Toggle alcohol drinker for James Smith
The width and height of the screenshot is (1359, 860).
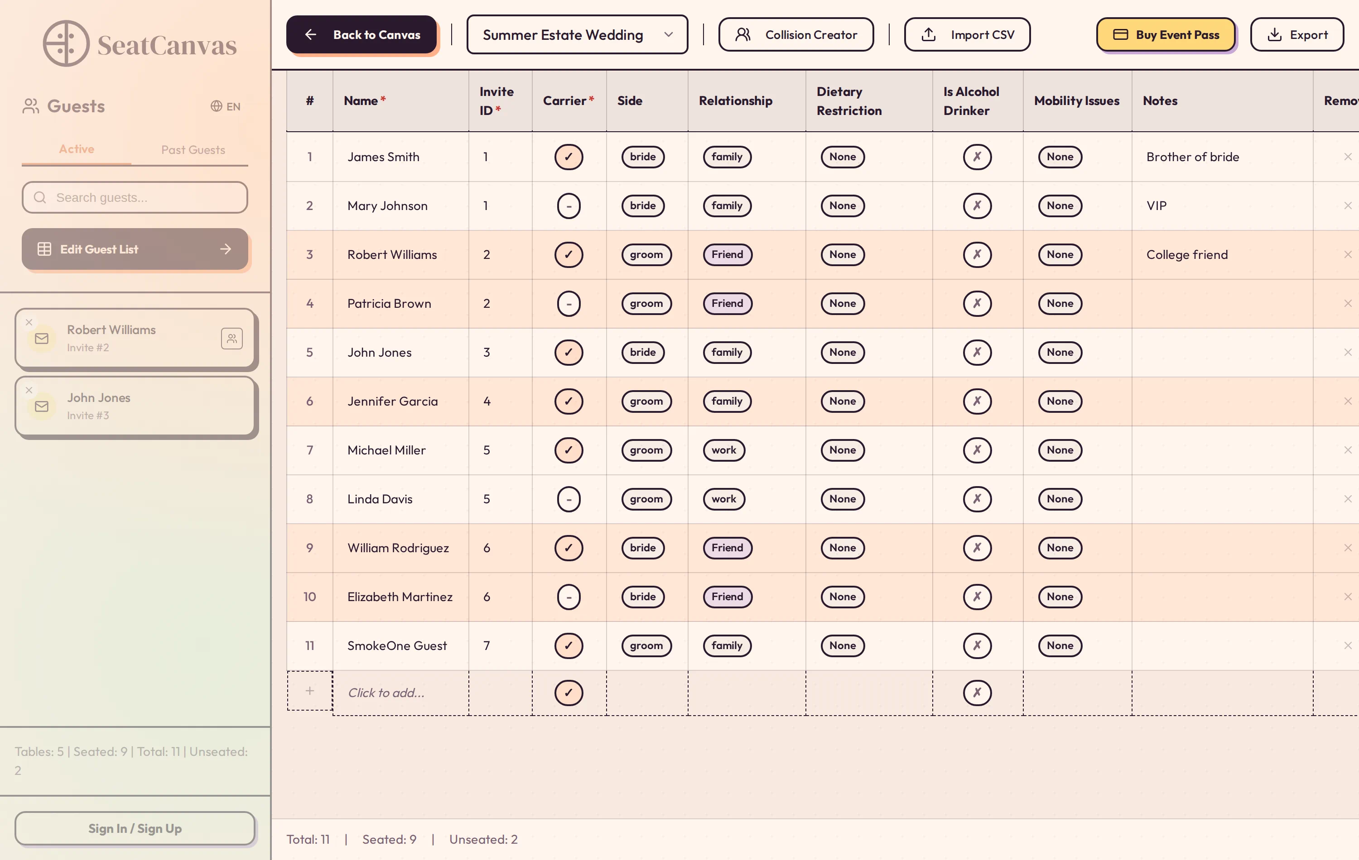click(x=977, y=157)
